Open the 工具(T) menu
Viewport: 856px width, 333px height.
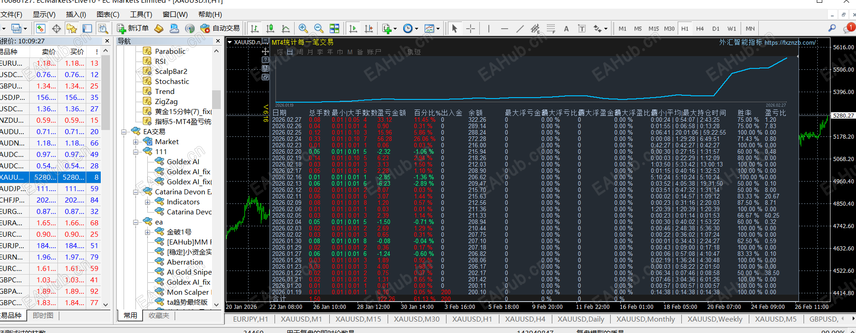(141, 15)
